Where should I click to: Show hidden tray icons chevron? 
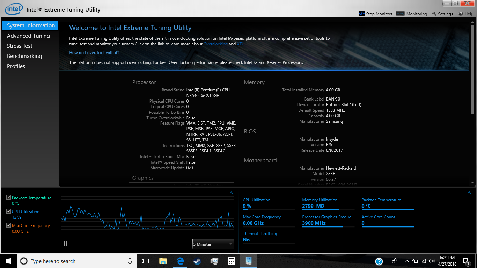(x=407, y=261)
